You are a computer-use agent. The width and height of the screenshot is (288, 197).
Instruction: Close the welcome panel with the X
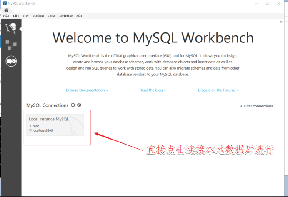coord(281,22)
